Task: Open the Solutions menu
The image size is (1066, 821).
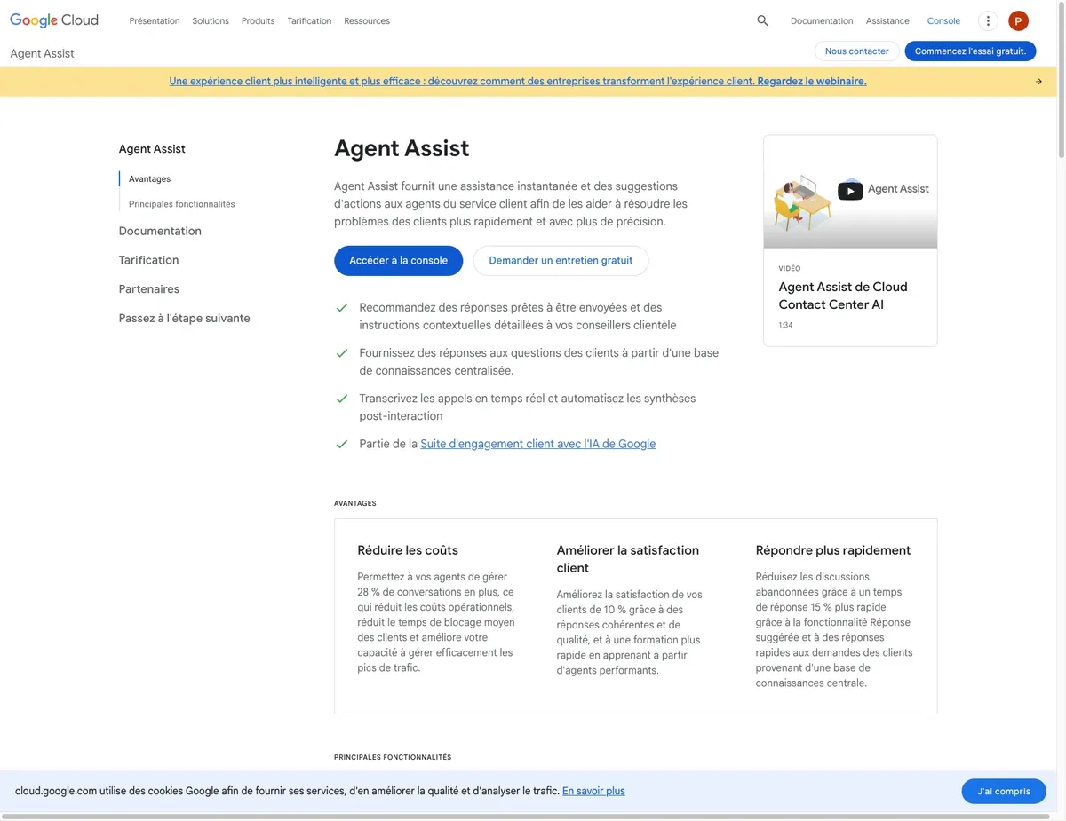Action: click(x=211, y=20)
